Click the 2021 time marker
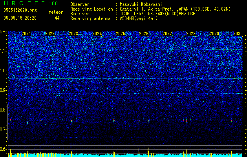The width and height of the screenshot is (247, 157). (26, 34)
